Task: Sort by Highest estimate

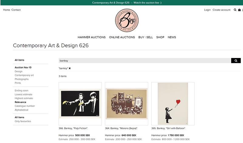Action: (x=24, y=98)
